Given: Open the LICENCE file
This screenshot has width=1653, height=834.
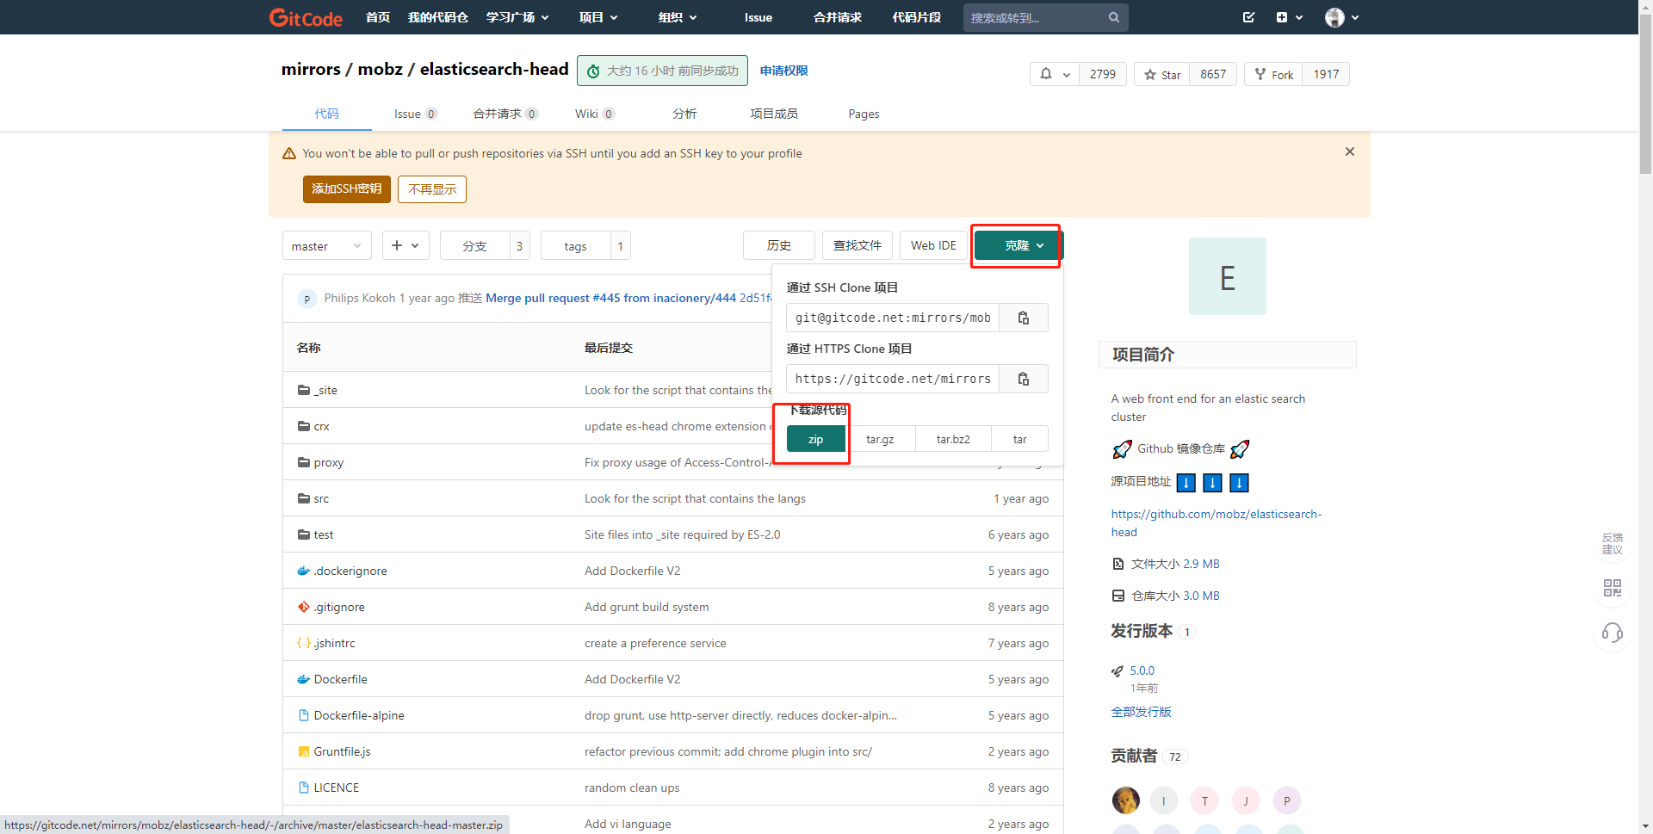Looking at the screenshot, I should (337, 788).
